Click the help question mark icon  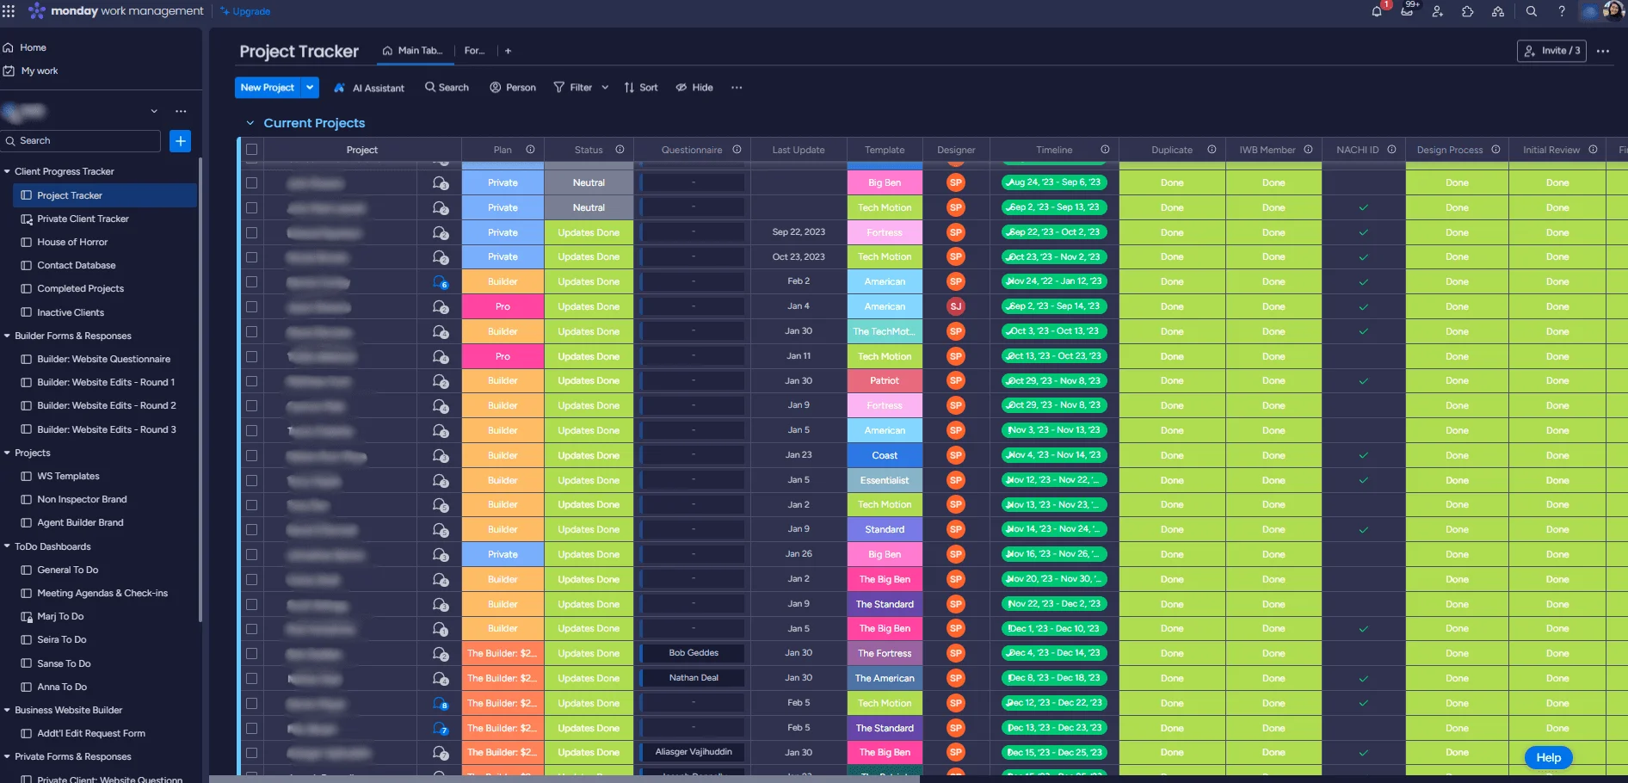tap(1562, 11)
